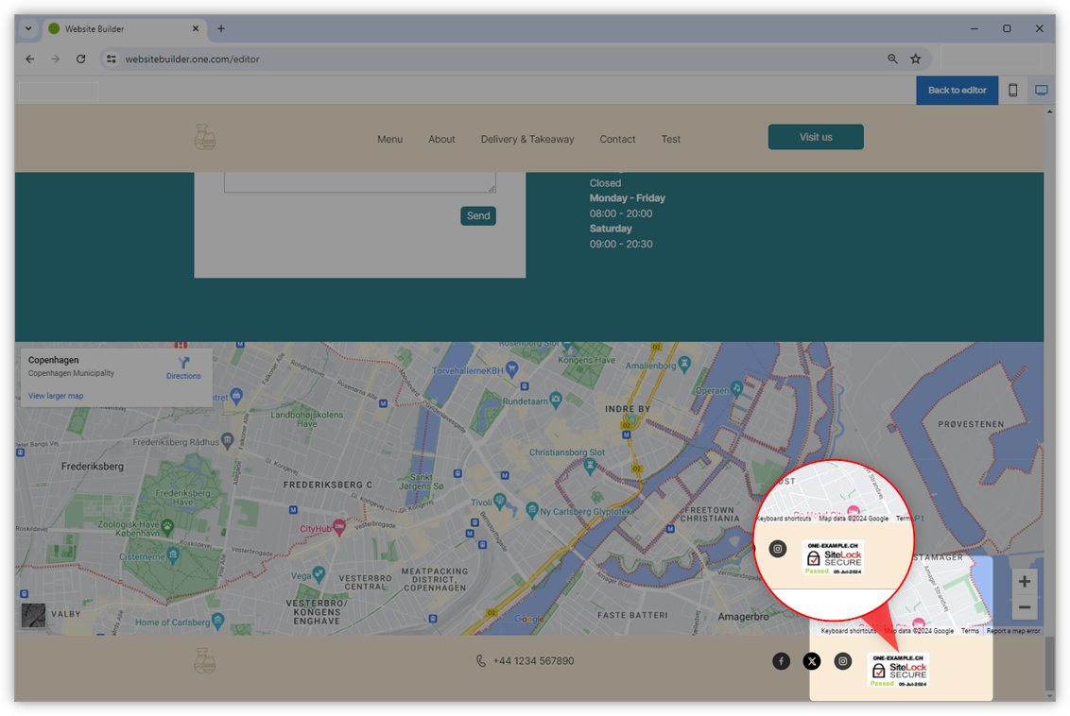Zoom out on the map
Image resolution: width=1070 pixels, height=716 pixels.
coord(1024,607)
